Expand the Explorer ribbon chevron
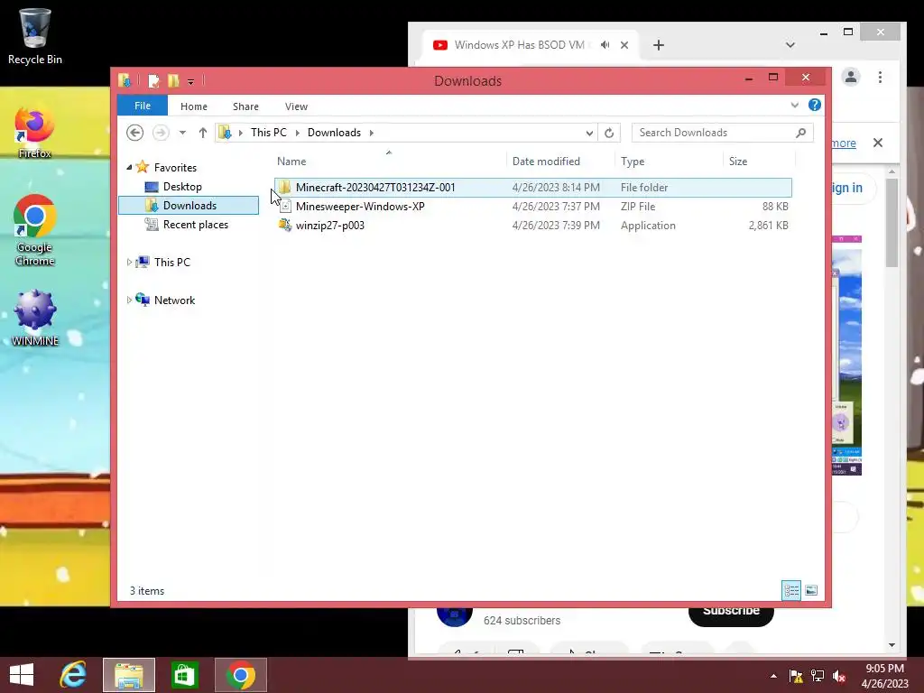 [794, 105]
